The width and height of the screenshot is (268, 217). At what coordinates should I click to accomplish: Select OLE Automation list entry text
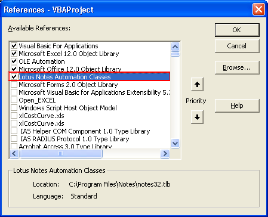[x=42, y=61]
